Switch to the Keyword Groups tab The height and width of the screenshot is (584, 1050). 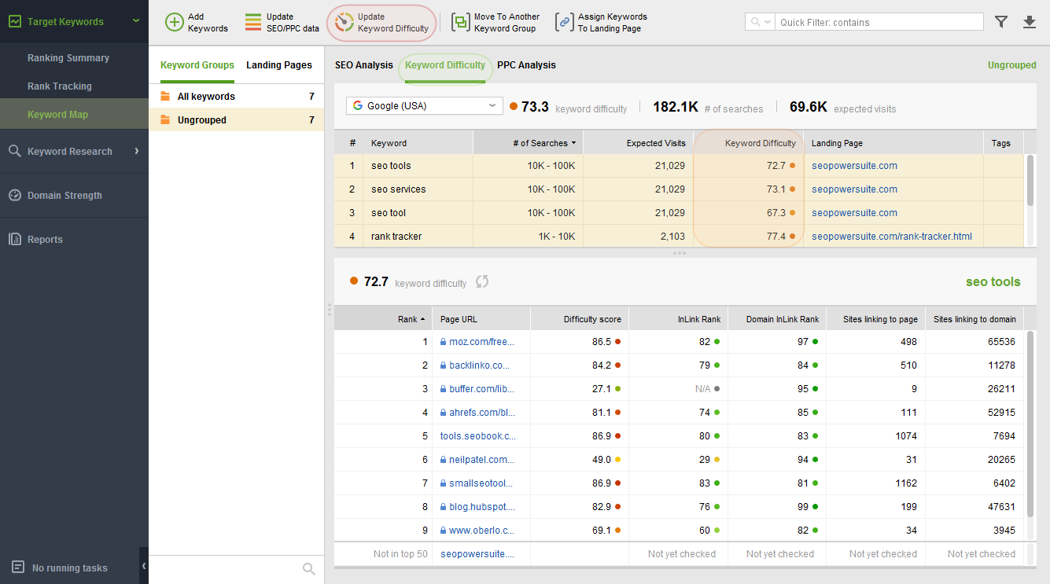pyautogui.click(x=197, y=65)
